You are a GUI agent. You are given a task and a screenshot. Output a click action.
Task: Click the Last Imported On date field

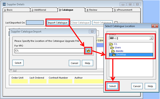35,23
